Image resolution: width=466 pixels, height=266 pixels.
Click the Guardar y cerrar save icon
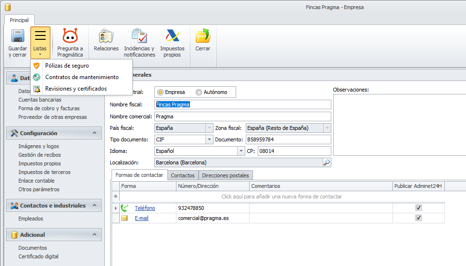coord(17,37)
